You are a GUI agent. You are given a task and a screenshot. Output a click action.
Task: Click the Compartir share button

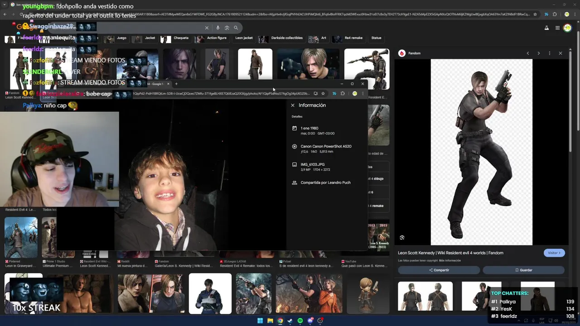[439, 270]
